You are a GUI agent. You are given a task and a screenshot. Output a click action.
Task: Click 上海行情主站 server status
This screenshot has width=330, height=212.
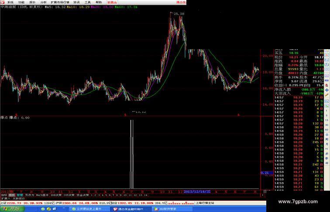click(x=205, y=203)
